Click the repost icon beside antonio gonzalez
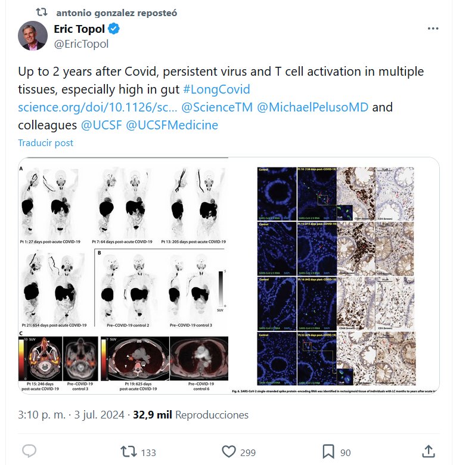 [x=42, y=12]
